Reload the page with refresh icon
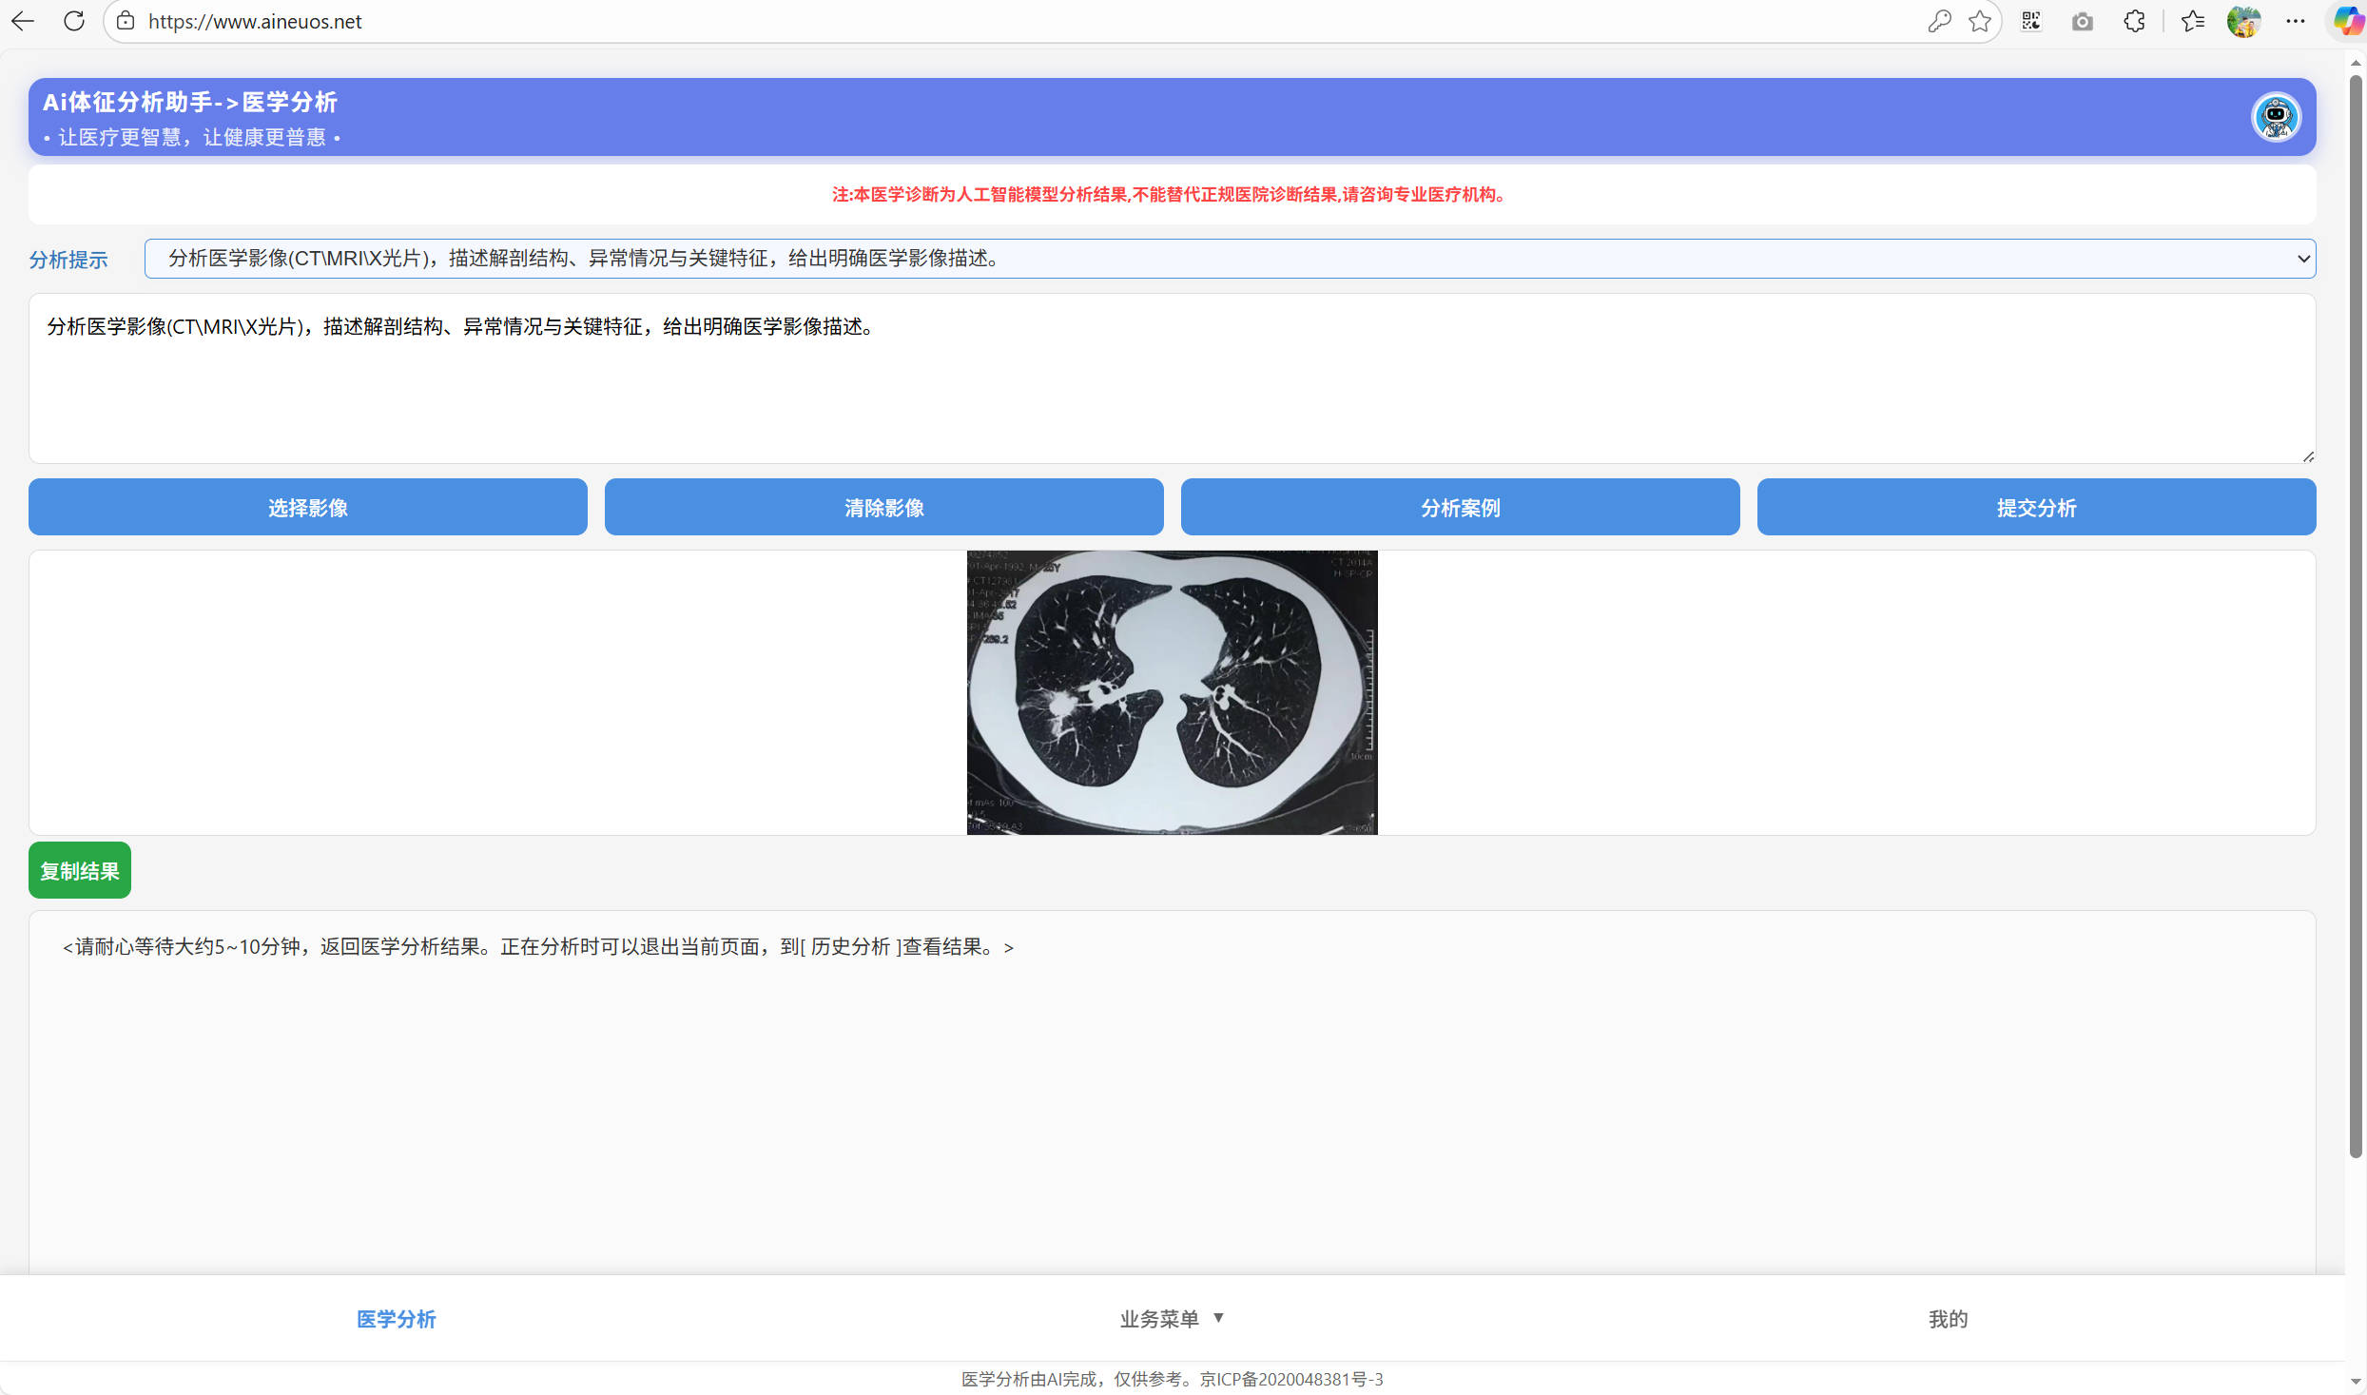The image size is (2367, 1395). pyautogui.click(x=73, y=21)
